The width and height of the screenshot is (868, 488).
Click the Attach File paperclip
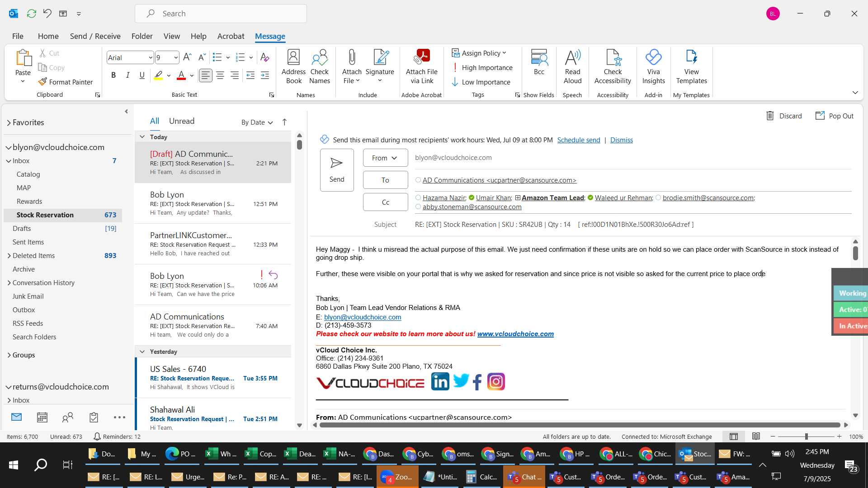pyautogui.click(x=352, y=66)
